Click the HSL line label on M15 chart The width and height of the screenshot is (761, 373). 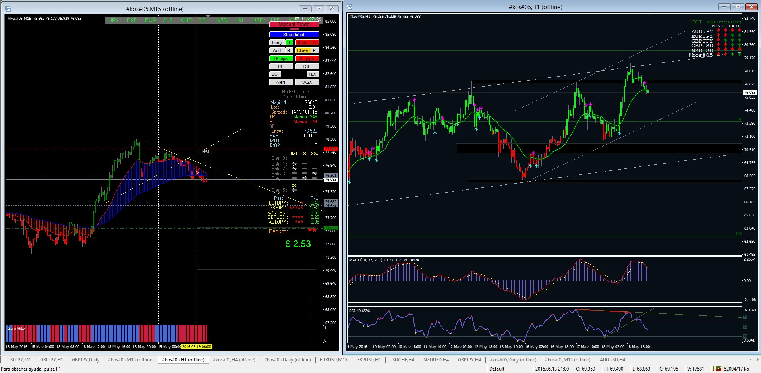click(x=206, y=152)
